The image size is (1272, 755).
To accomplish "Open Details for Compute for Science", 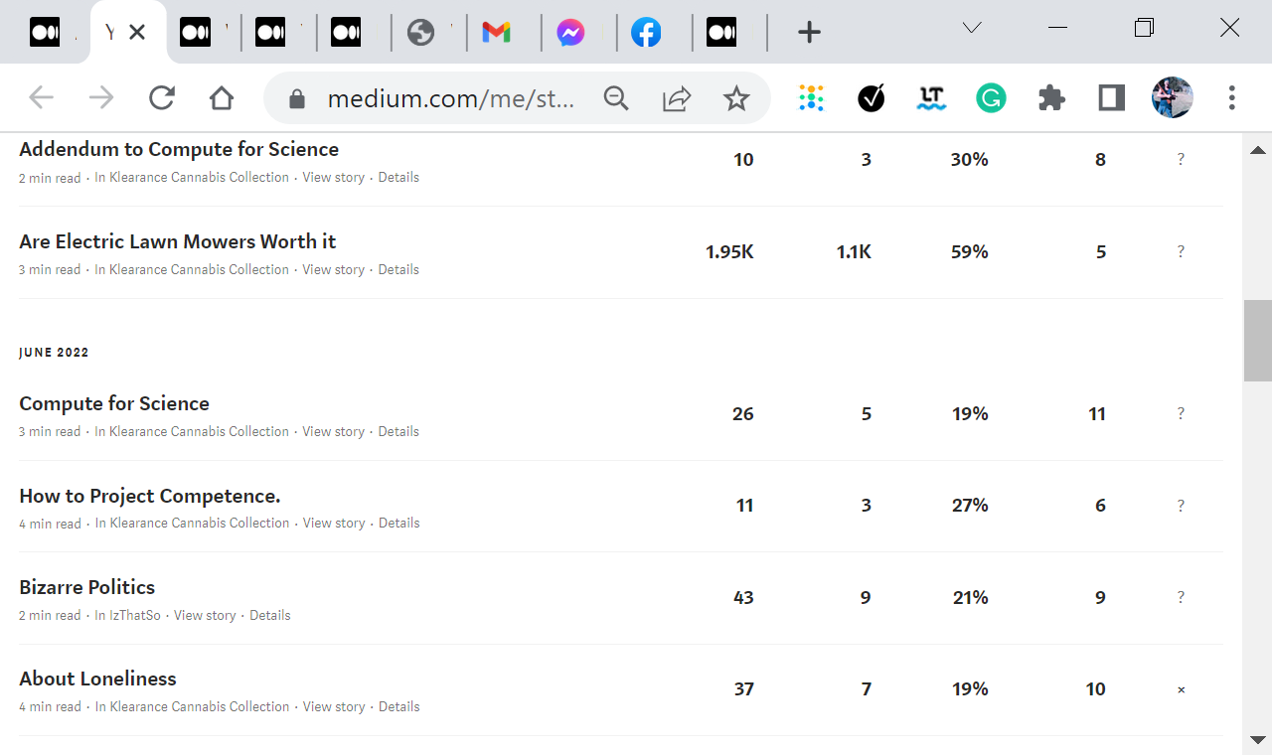I will coord(398,431).
